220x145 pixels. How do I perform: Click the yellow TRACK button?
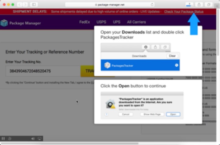click(x=87, y=71)
